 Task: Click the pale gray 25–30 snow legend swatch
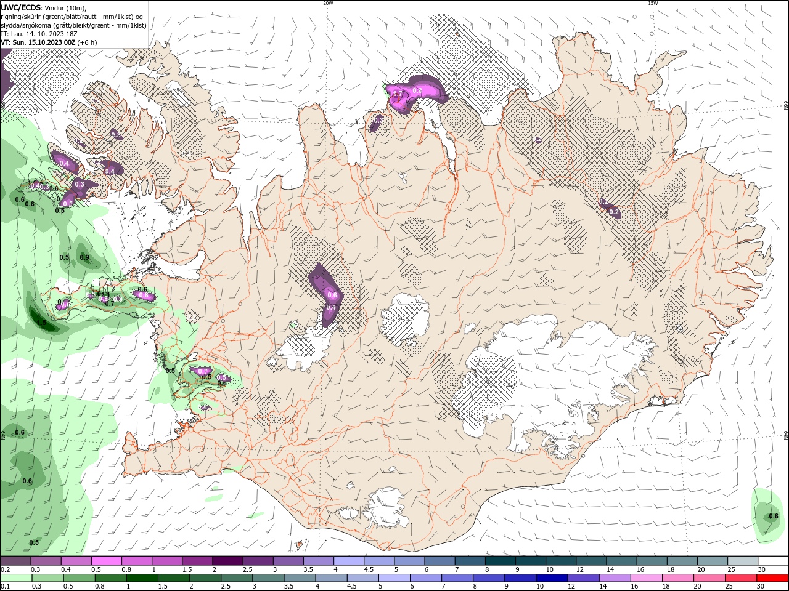pyautogui.click(x=742, y=561)
